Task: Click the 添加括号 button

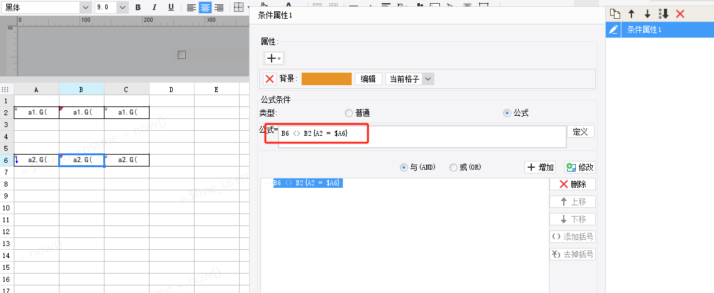Action: point(573,237)
